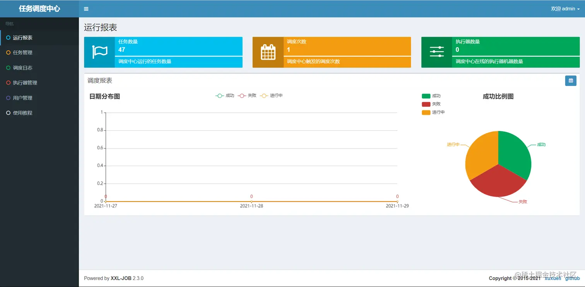Click the orange 进行中 swatch in pie legend
Screen dimensions: 585x287
[426, 112]
